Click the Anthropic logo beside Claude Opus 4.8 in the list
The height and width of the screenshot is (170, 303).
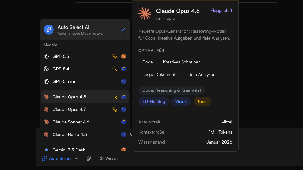coord(46,97)
